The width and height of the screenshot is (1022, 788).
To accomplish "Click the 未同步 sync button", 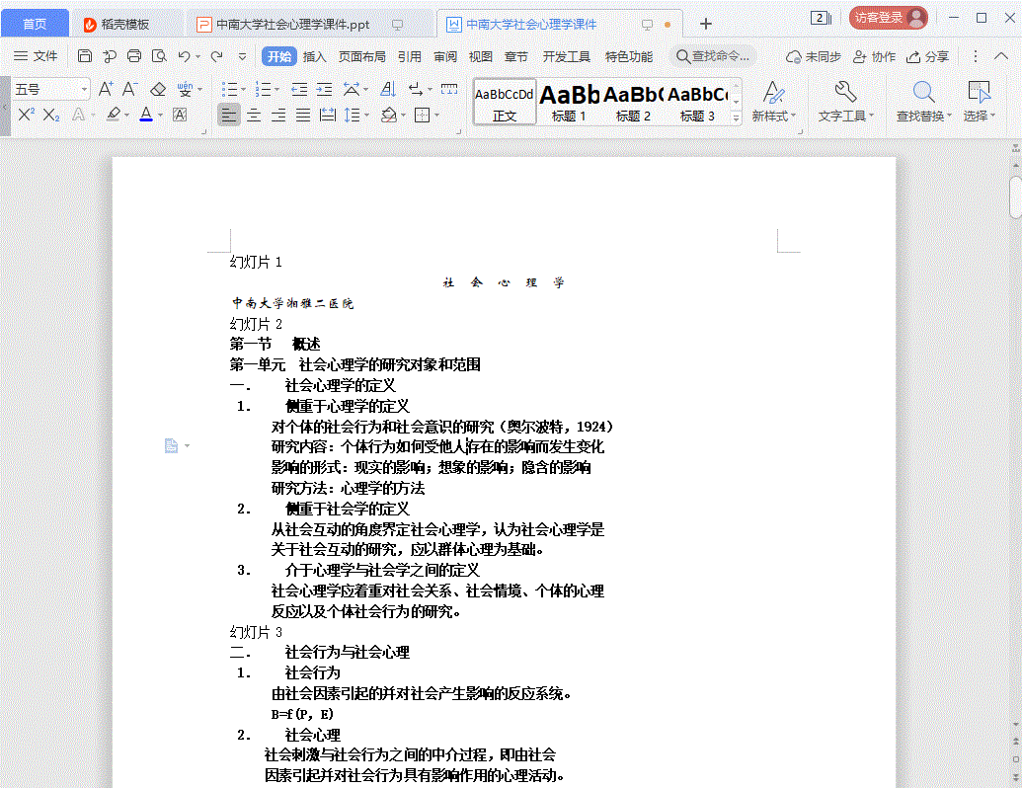I will (x=813, y=56).
